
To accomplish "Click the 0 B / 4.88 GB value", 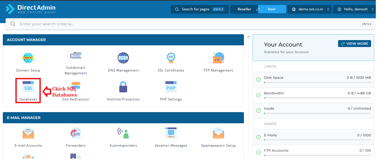I will 359,93.
